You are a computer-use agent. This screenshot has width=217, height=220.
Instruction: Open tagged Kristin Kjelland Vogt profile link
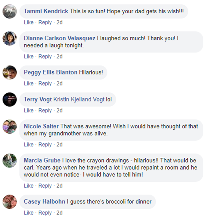coord(79,99)
